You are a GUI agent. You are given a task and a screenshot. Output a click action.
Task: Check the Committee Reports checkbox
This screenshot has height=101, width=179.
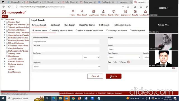pyautogui.click(x=7, y=48)
